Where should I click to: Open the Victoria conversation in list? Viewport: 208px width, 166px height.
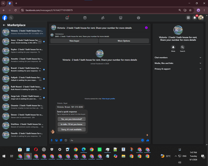click(x=23, y=32)
